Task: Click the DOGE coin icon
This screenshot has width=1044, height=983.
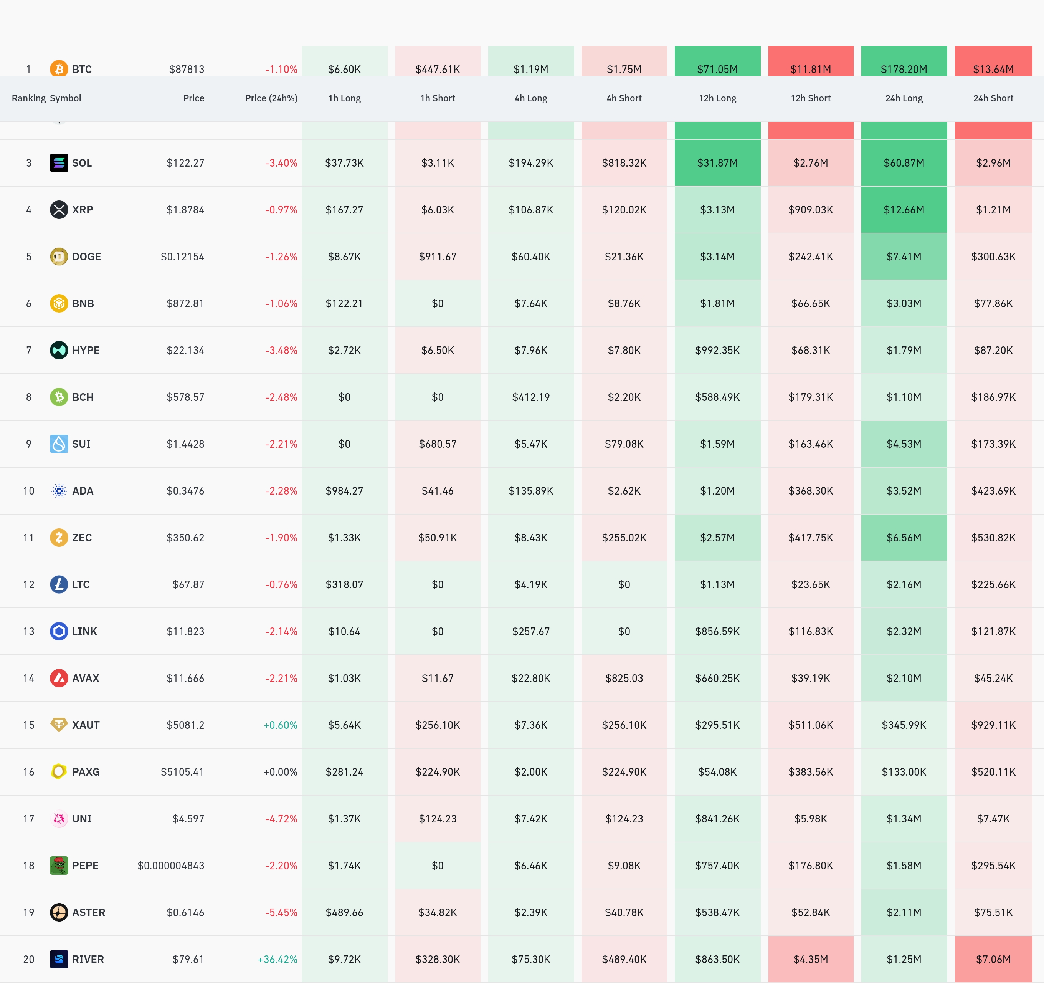Action: pos(59,257)
